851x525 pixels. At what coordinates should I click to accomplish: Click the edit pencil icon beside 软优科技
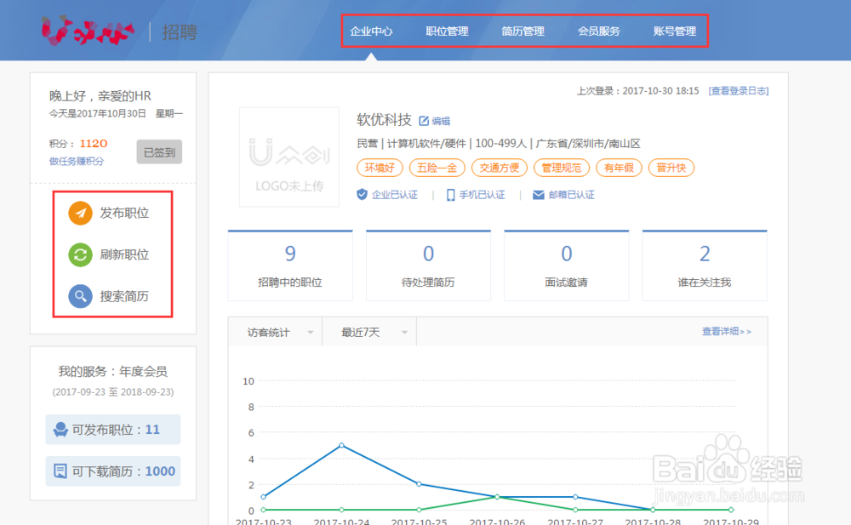[x=424, y=121]
